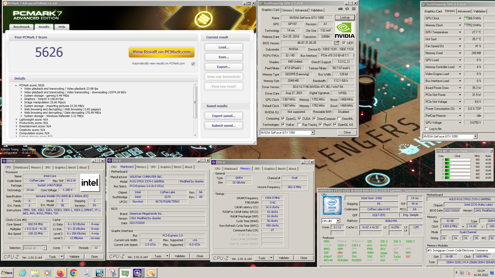
Task: Open Fan Speed (%) sensor dropdown
Action: 460,46
